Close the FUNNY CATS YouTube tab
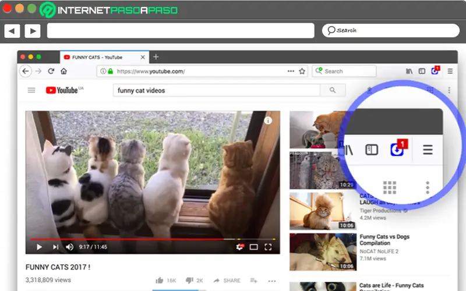Screen dimensions: 466x291 (x=143, y=57)
